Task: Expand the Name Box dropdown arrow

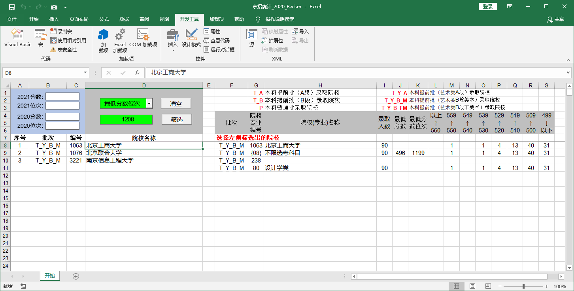Action: point(85,73)
